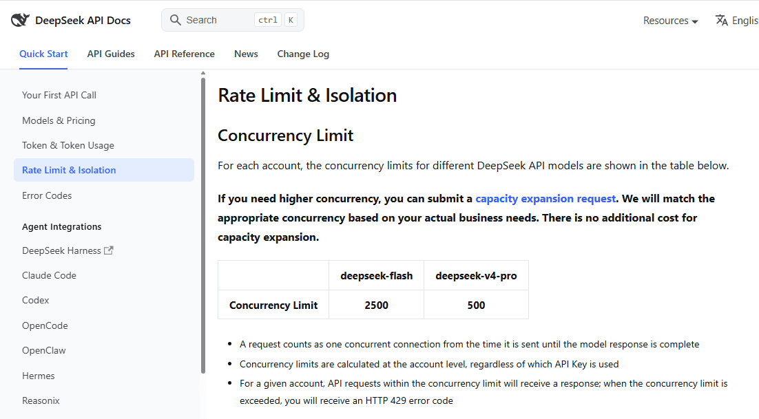
Task: Click the Concurrency Limit section heading
Action: (286, 136)
